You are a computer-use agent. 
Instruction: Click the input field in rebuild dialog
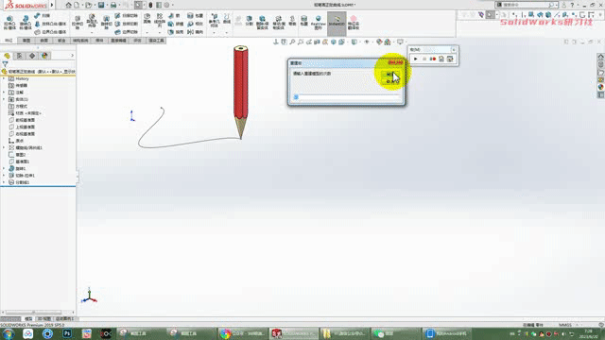[x=346, y=97]
